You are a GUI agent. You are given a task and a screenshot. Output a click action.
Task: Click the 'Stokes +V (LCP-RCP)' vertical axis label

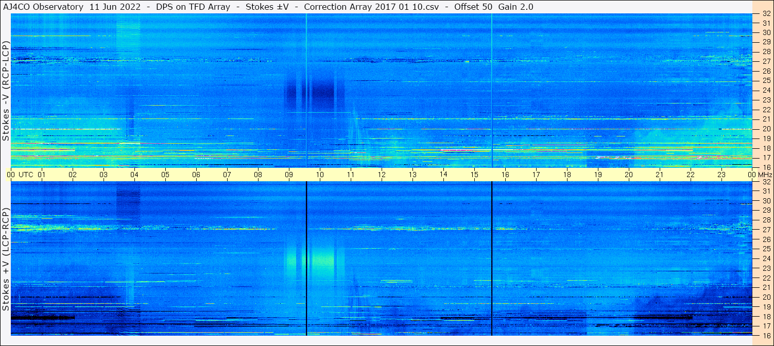(x=6, y=260)
